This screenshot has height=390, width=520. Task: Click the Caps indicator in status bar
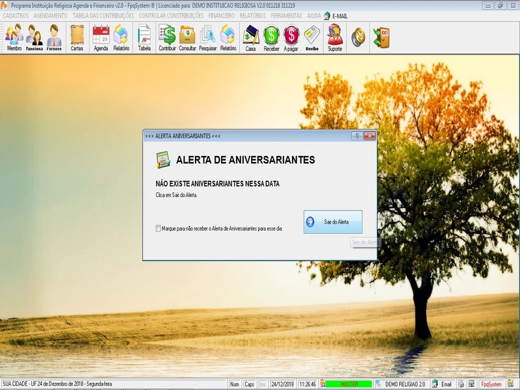250,384
